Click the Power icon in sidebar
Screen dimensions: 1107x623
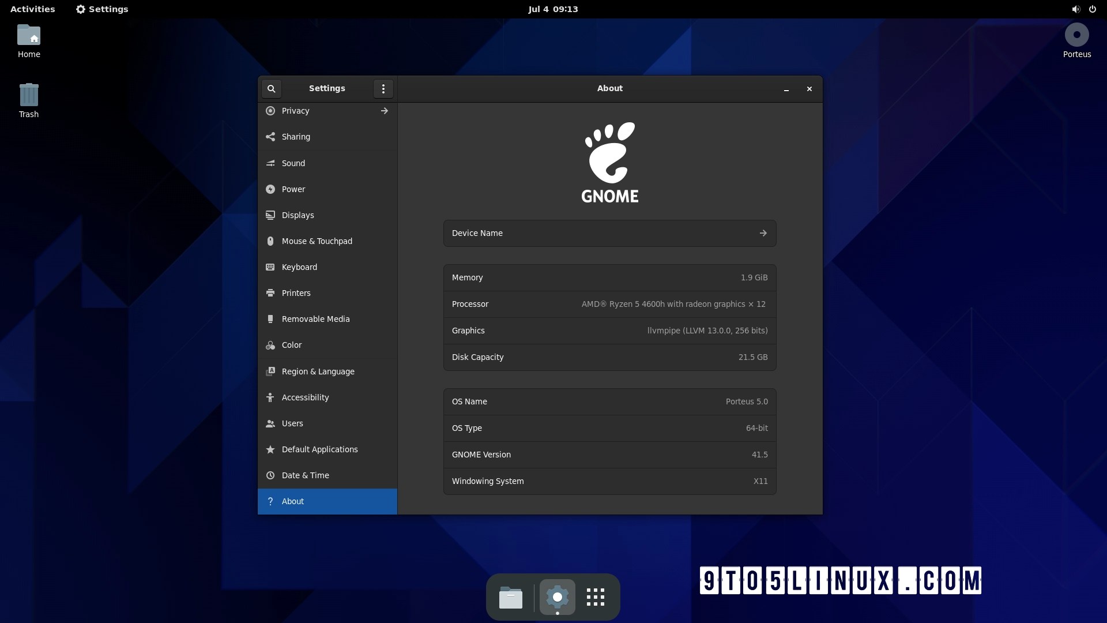270,189
